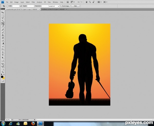The height and width of the screenshot is (126, 154).
Task: Open the status bar info arrow menu
Action: click(x=35, y=120)
